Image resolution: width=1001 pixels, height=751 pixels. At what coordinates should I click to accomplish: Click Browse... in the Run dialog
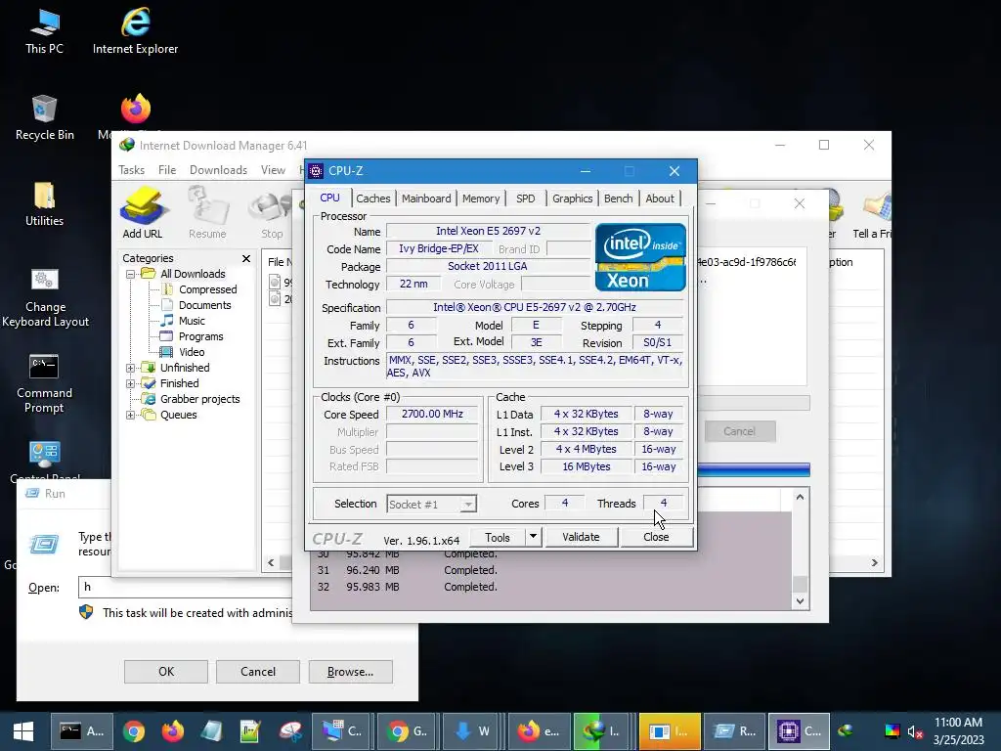(350, 671)
